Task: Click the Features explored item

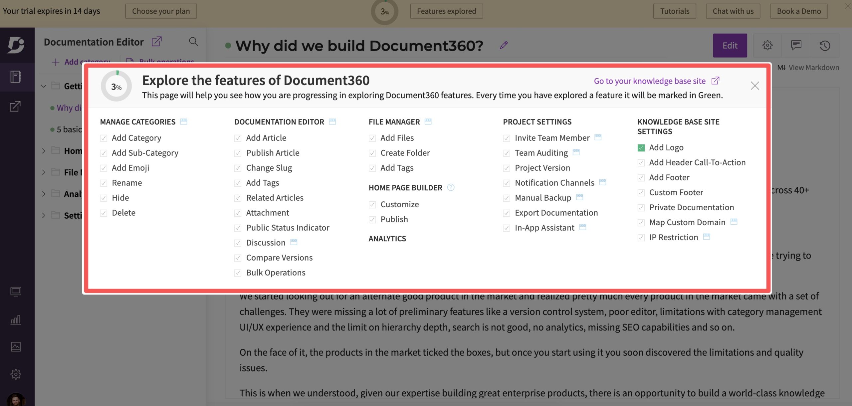Action: pos(446,11)
